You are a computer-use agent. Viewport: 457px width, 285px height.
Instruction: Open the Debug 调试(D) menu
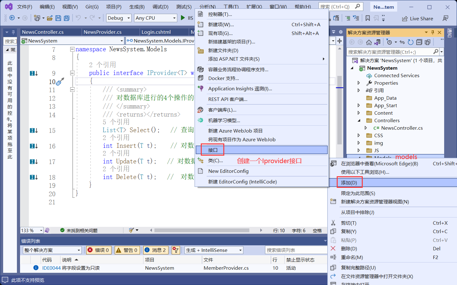[160, 7]
